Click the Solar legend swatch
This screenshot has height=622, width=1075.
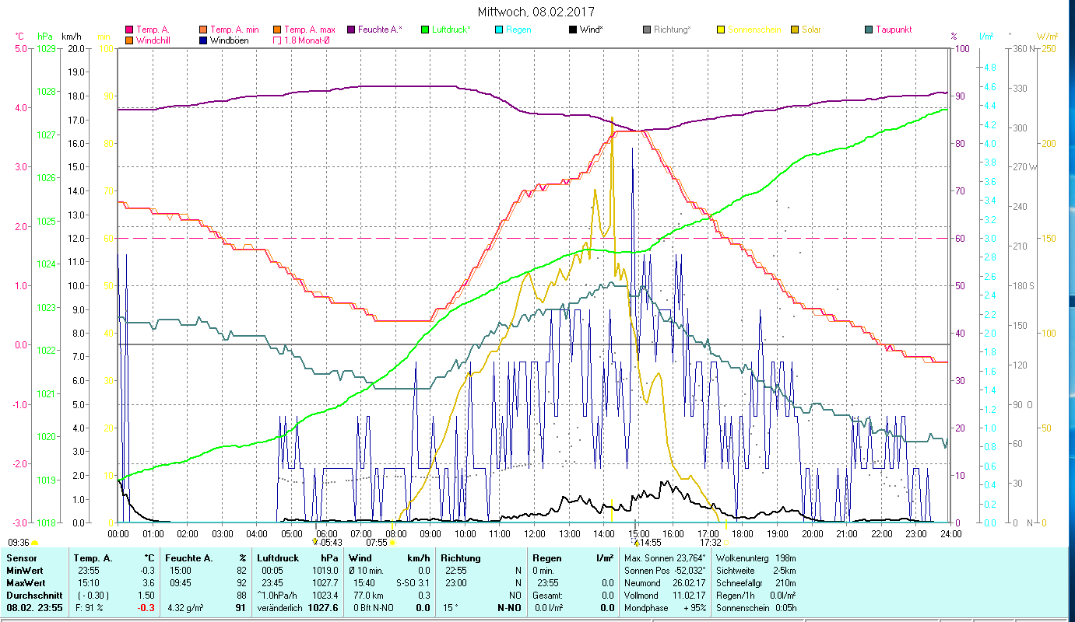click(x=794, y=30)
